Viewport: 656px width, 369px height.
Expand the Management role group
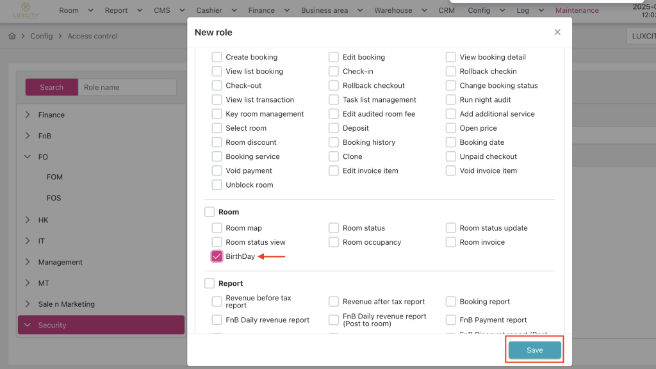pyautogui.click(x=28, y=262)
